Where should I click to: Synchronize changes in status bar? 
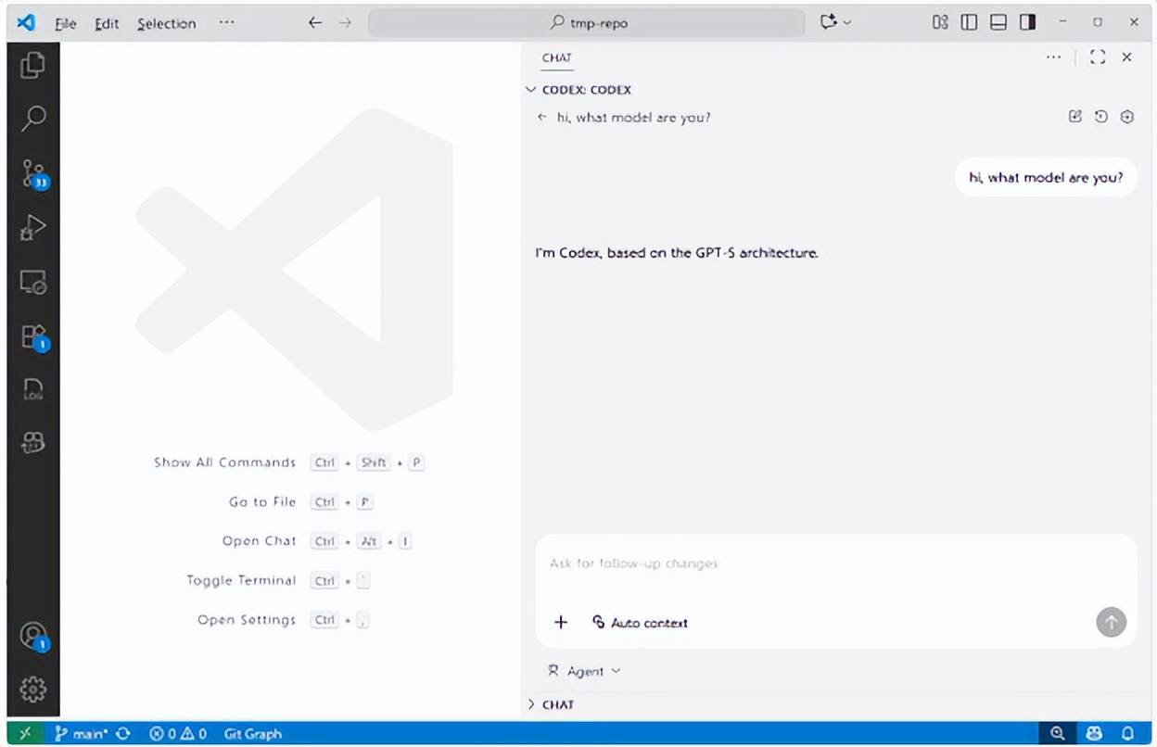pos(123,733)
